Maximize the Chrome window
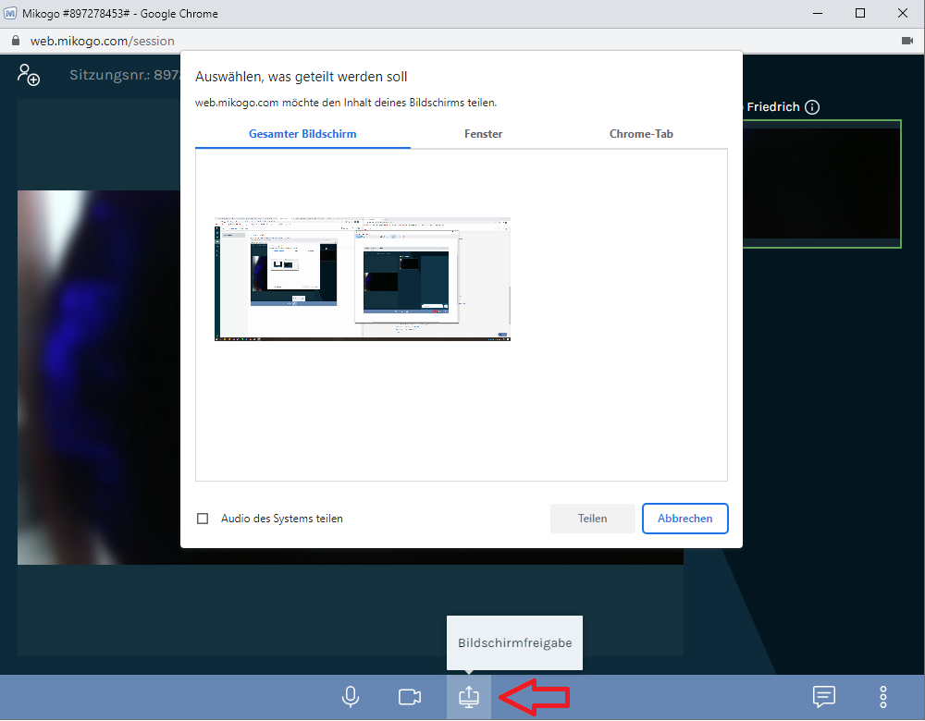The height and width of the screenshot is (721, 925). [x=860, y=13]
